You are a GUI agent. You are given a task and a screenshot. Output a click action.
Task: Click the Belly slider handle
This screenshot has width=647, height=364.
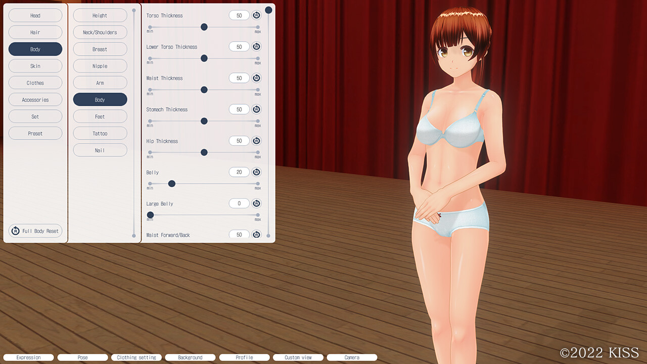pyautogui.click(x=172, y=184)
